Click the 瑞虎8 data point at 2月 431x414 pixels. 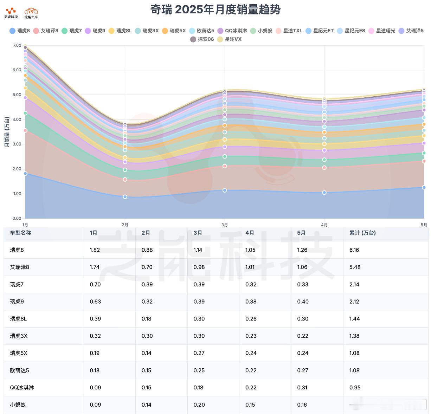pyautogui.click(x=125, y=197)
